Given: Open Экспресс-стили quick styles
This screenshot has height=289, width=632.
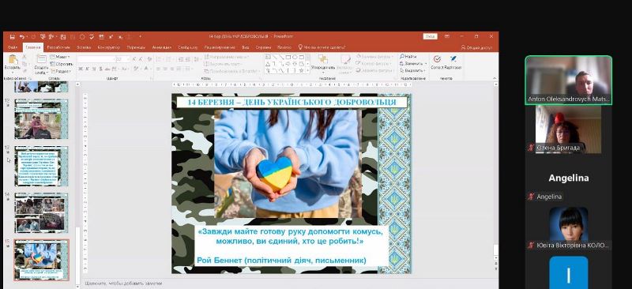Looking at the screenshot, I should click(x=345, y=64).
